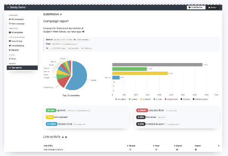Image resolution: width=228 pixels, height=156 pixels.
Task: Click the home icon beside All campaigns
Action: [x=10, y=19]
